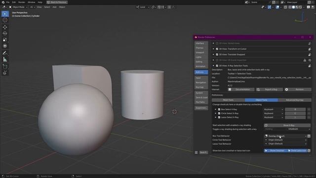Click the Blender logo in menu bar
This screenshot has width=316, height=178.
(3, 2)
